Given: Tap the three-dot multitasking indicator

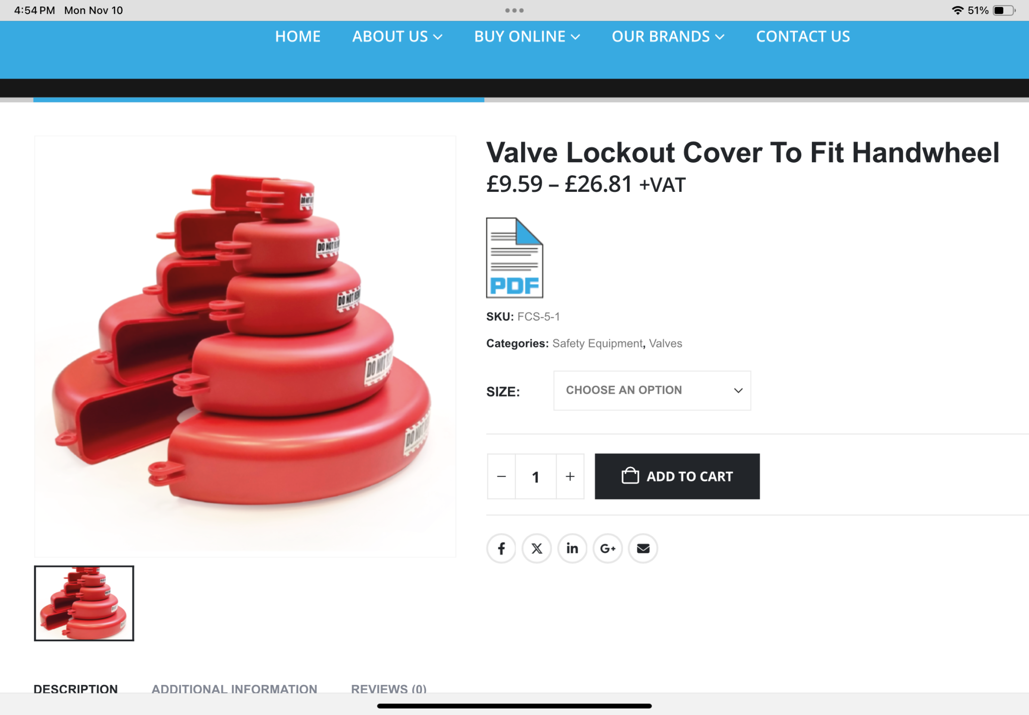Looking at the screenshot, I should click(514, 10).
